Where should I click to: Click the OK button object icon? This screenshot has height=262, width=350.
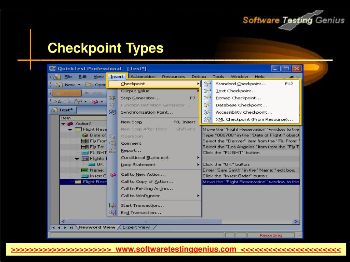(92, 164)
